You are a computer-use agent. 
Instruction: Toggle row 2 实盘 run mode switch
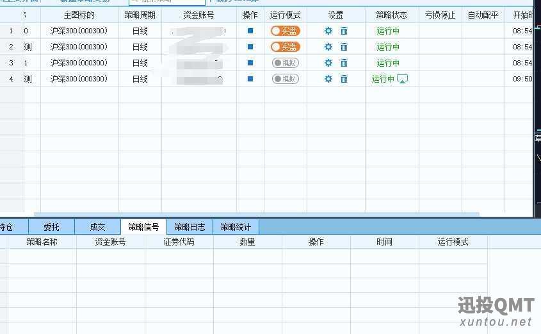click(x=285, y=47)
